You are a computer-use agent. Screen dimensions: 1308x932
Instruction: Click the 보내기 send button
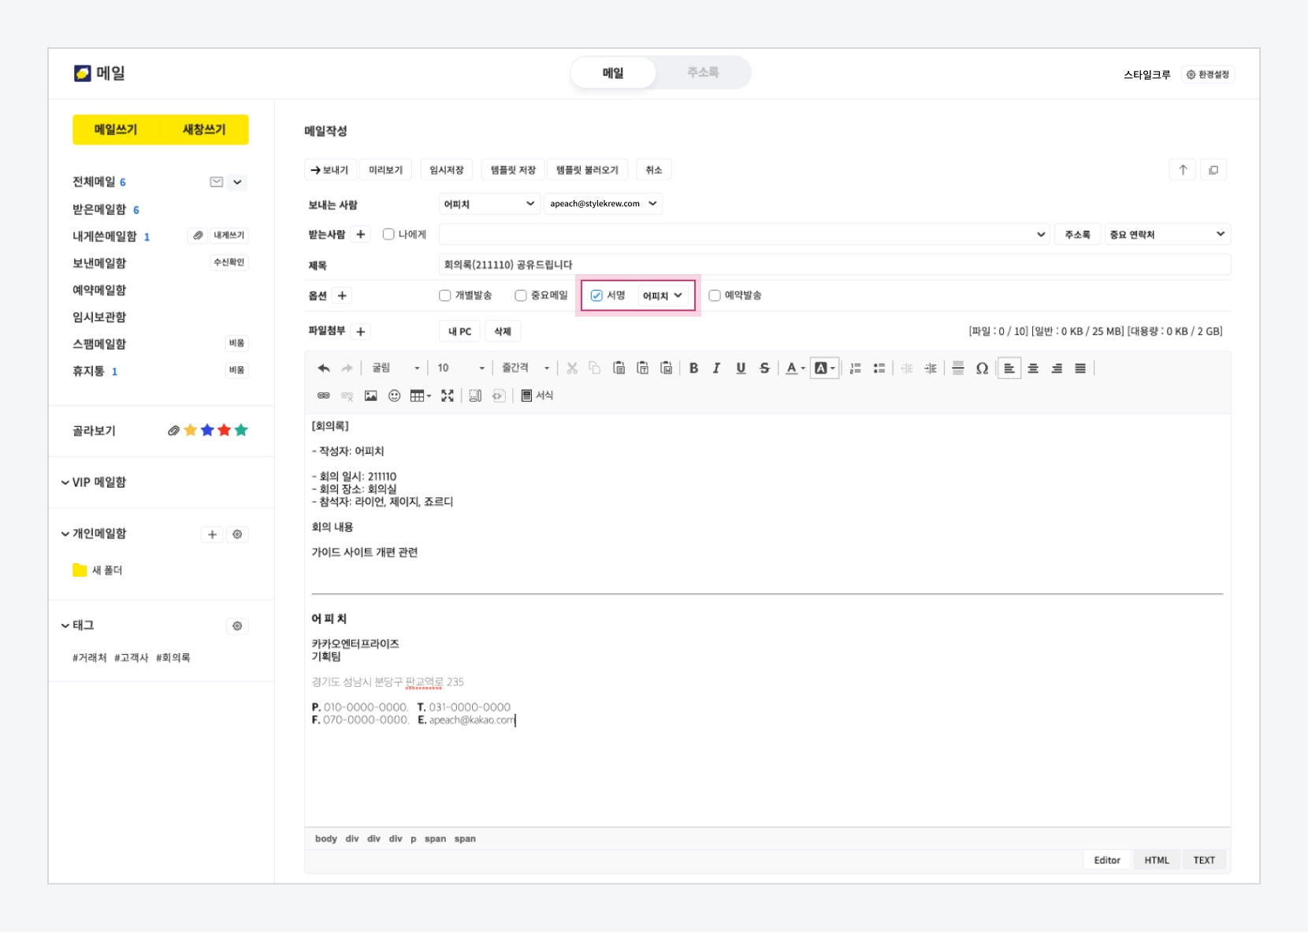point(330,170)
